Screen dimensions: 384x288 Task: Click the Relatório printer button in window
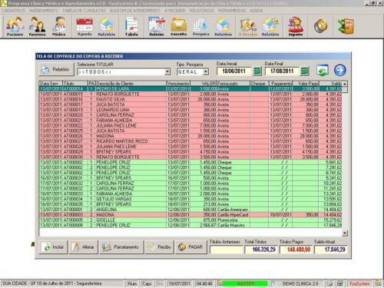56,69
